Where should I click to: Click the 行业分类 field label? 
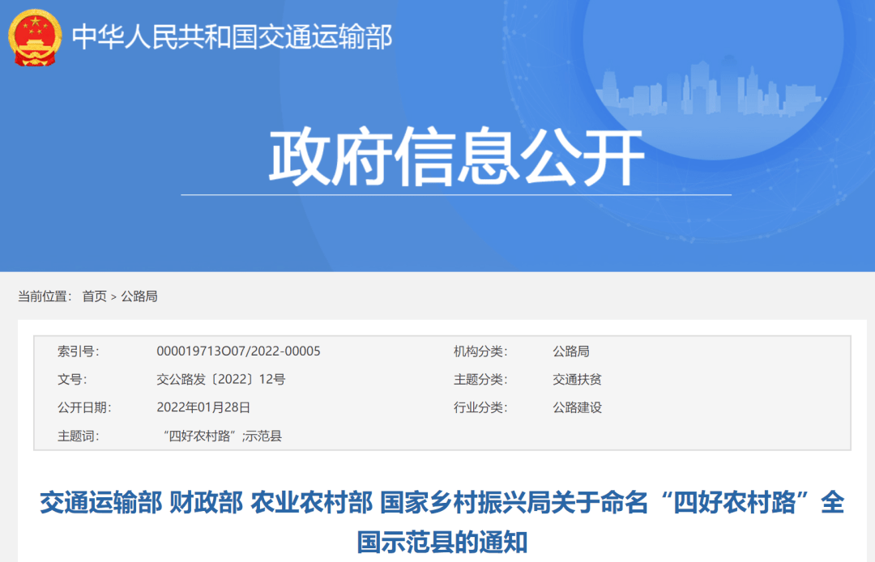[480, 407]
